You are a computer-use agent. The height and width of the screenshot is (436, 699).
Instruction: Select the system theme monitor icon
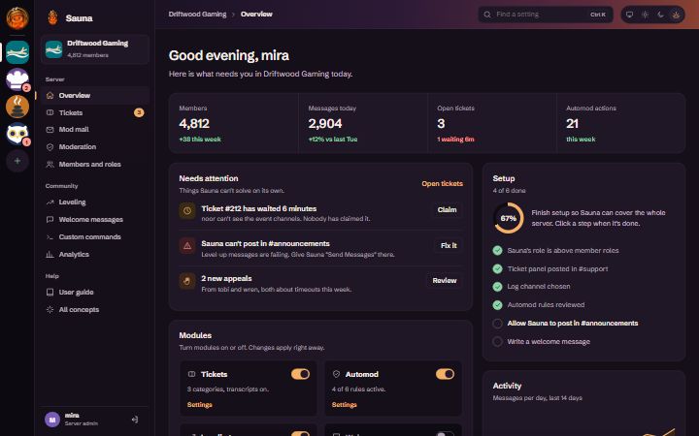point(629,15)
